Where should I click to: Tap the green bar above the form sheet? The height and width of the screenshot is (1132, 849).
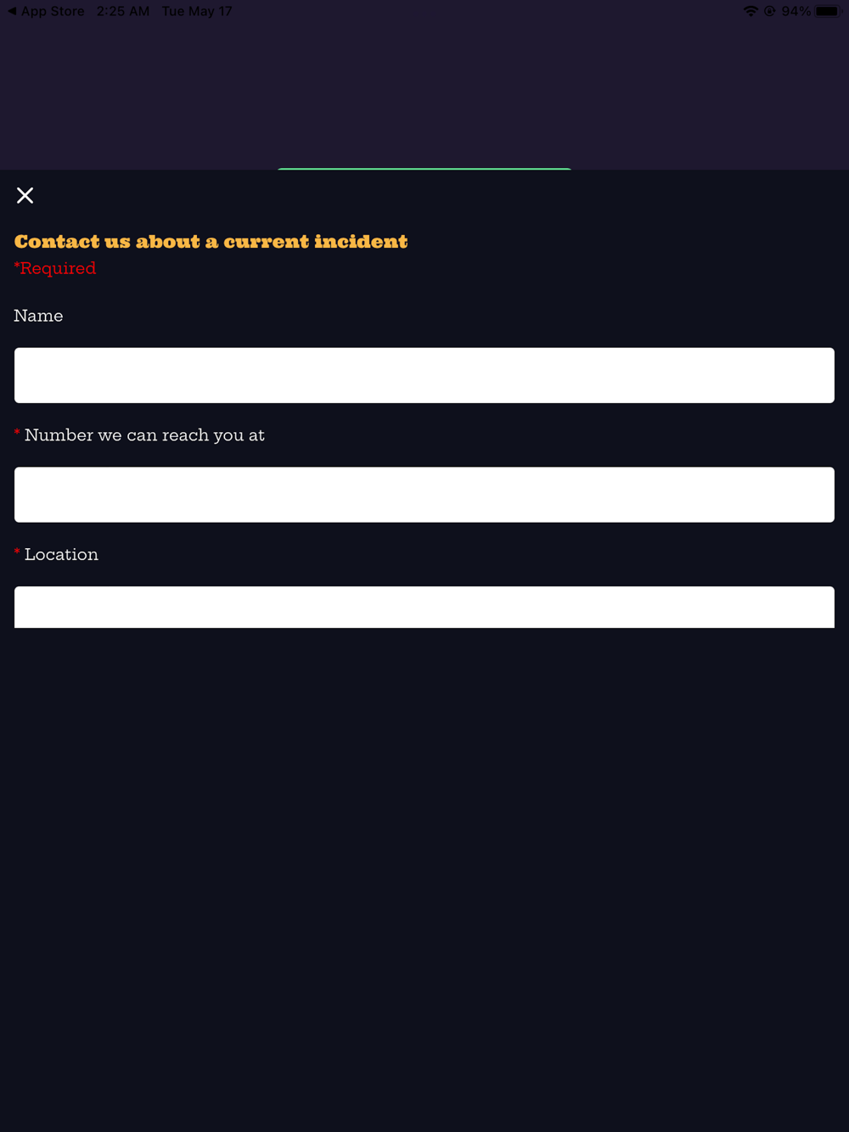424,169
